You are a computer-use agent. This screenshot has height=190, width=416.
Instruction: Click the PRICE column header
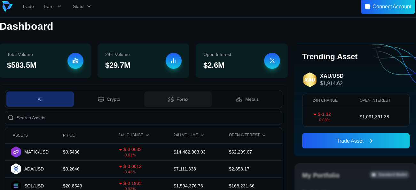click(x=69, y=135)
